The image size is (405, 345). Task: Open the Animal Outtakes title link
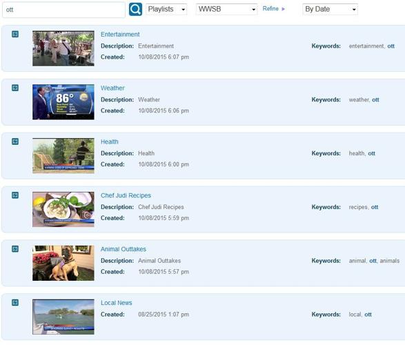click(124, 249)
